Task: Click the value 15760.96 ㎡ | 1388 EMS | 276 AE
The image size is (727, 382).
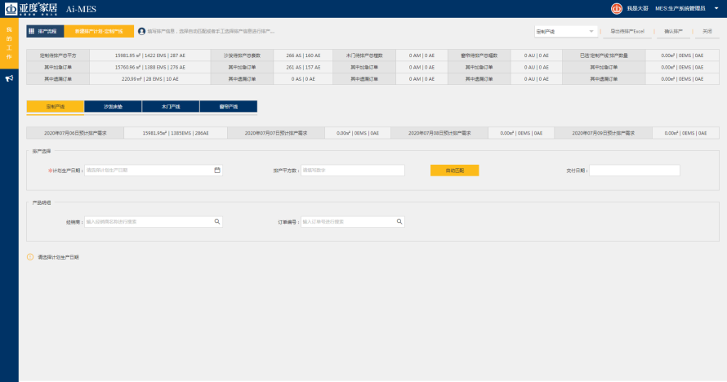Action: [x=149, y=67]
